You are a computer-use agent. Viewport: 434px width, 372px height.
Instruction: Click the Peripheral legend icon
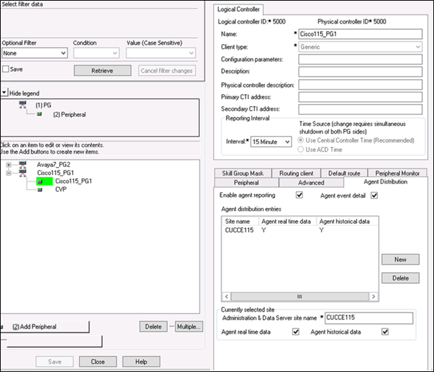click(x=40, y=114)
